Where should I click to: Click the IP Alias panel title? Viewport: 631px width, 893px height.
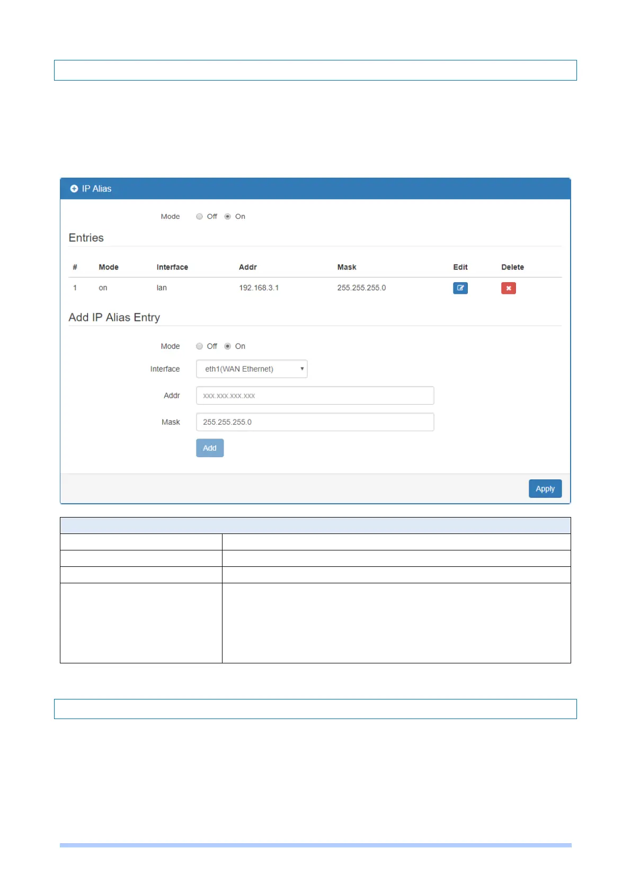[96, 189]
